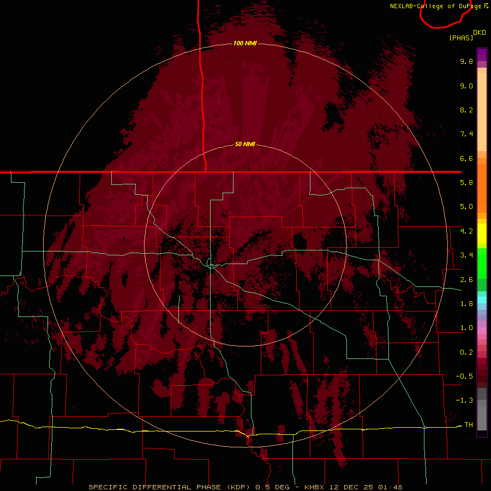Image resolution: width=491 pixels, height=491 pixels.
Task: Click the bright green band of the color bar
Action: (482, 263)
